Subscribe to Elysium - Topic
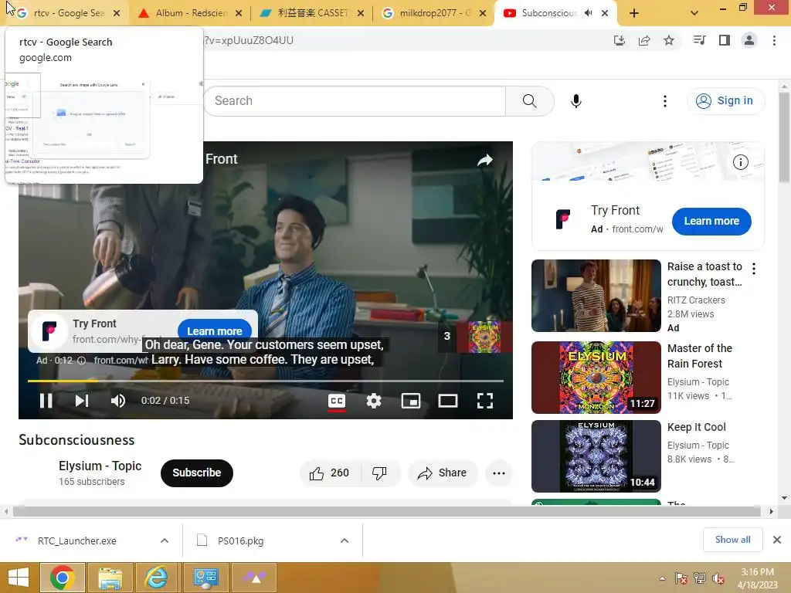Image resolution: width=791 pixels, height=593 pixels. tap(197, 473)
